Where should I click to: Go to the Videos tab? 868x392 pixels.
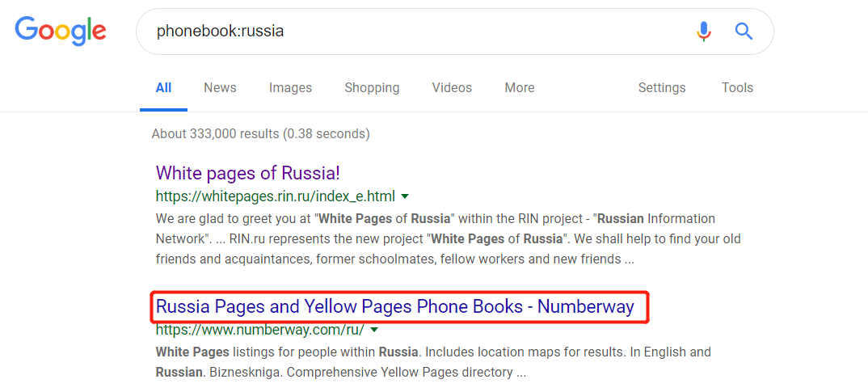(x=452, y=88)
